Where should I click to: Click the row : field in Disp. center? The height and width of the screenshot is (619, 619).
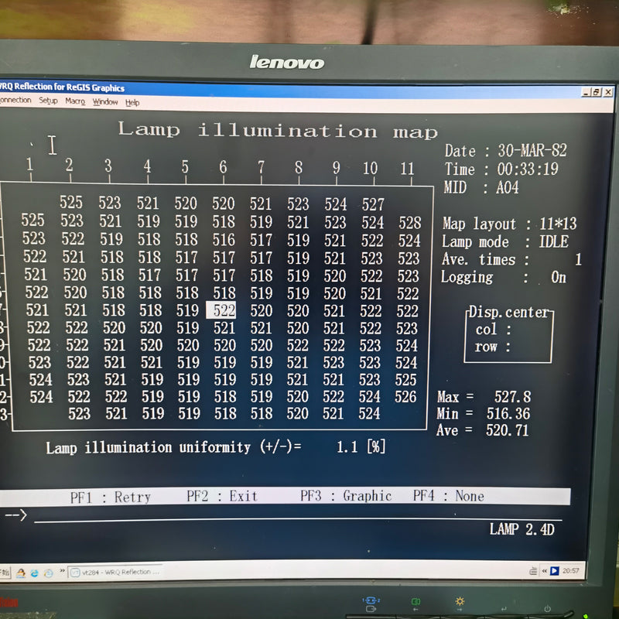pos(493,347)
